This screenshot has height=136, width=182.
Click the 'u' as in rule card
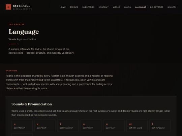(114, 126)
